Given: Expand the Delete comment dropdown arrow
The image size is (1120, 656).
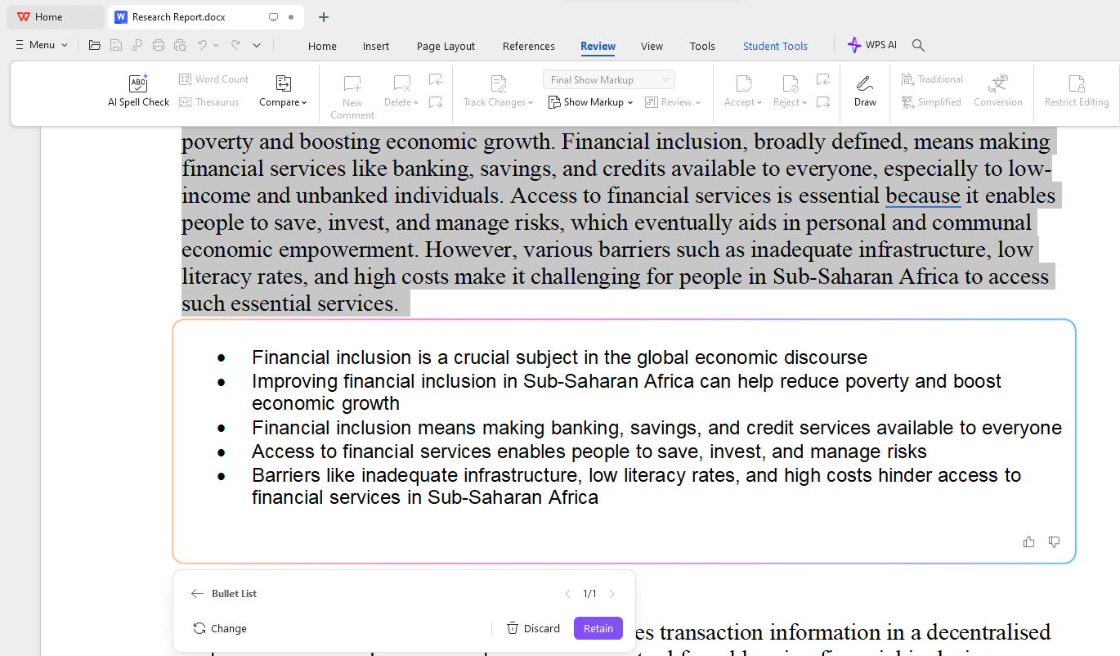Looking at the screenshot, I should (x=416, y=103).
